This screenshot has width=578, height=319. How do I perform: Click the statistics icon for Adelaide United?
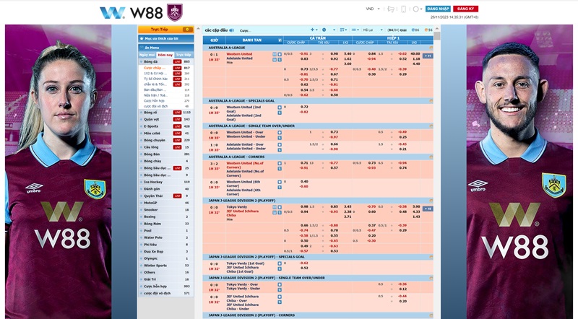pyautogui.click(x=275, y=59)
